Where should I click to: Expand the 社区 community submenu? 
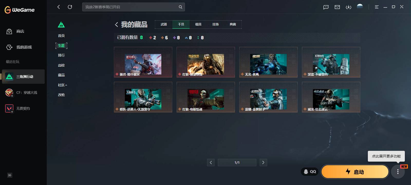(62, 85)
